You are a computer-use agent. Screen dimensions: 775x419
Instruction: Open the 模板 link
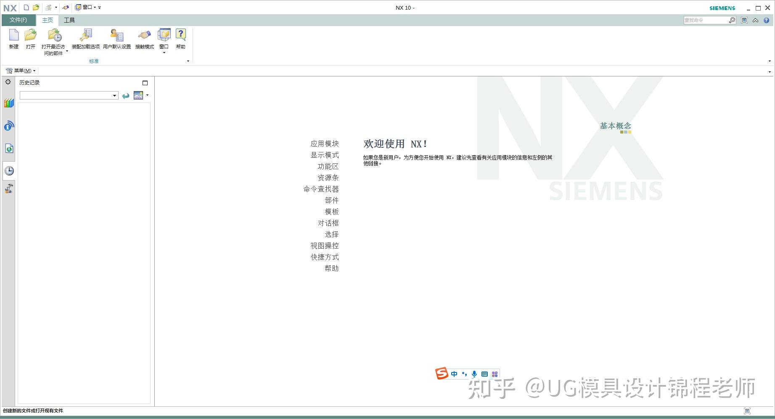[332, 212]
